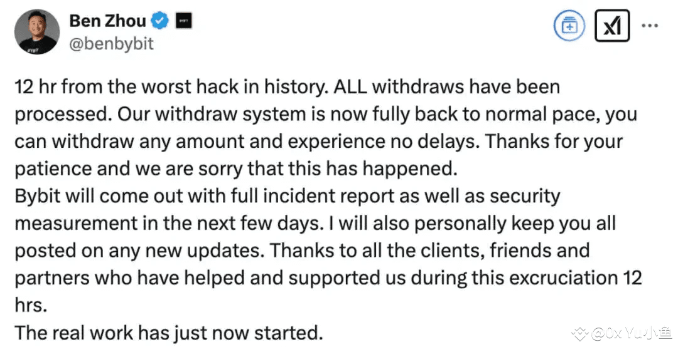The image size is (678, 347).
Task: Click the first line mentioning worst hack
Action: [287, 86]
